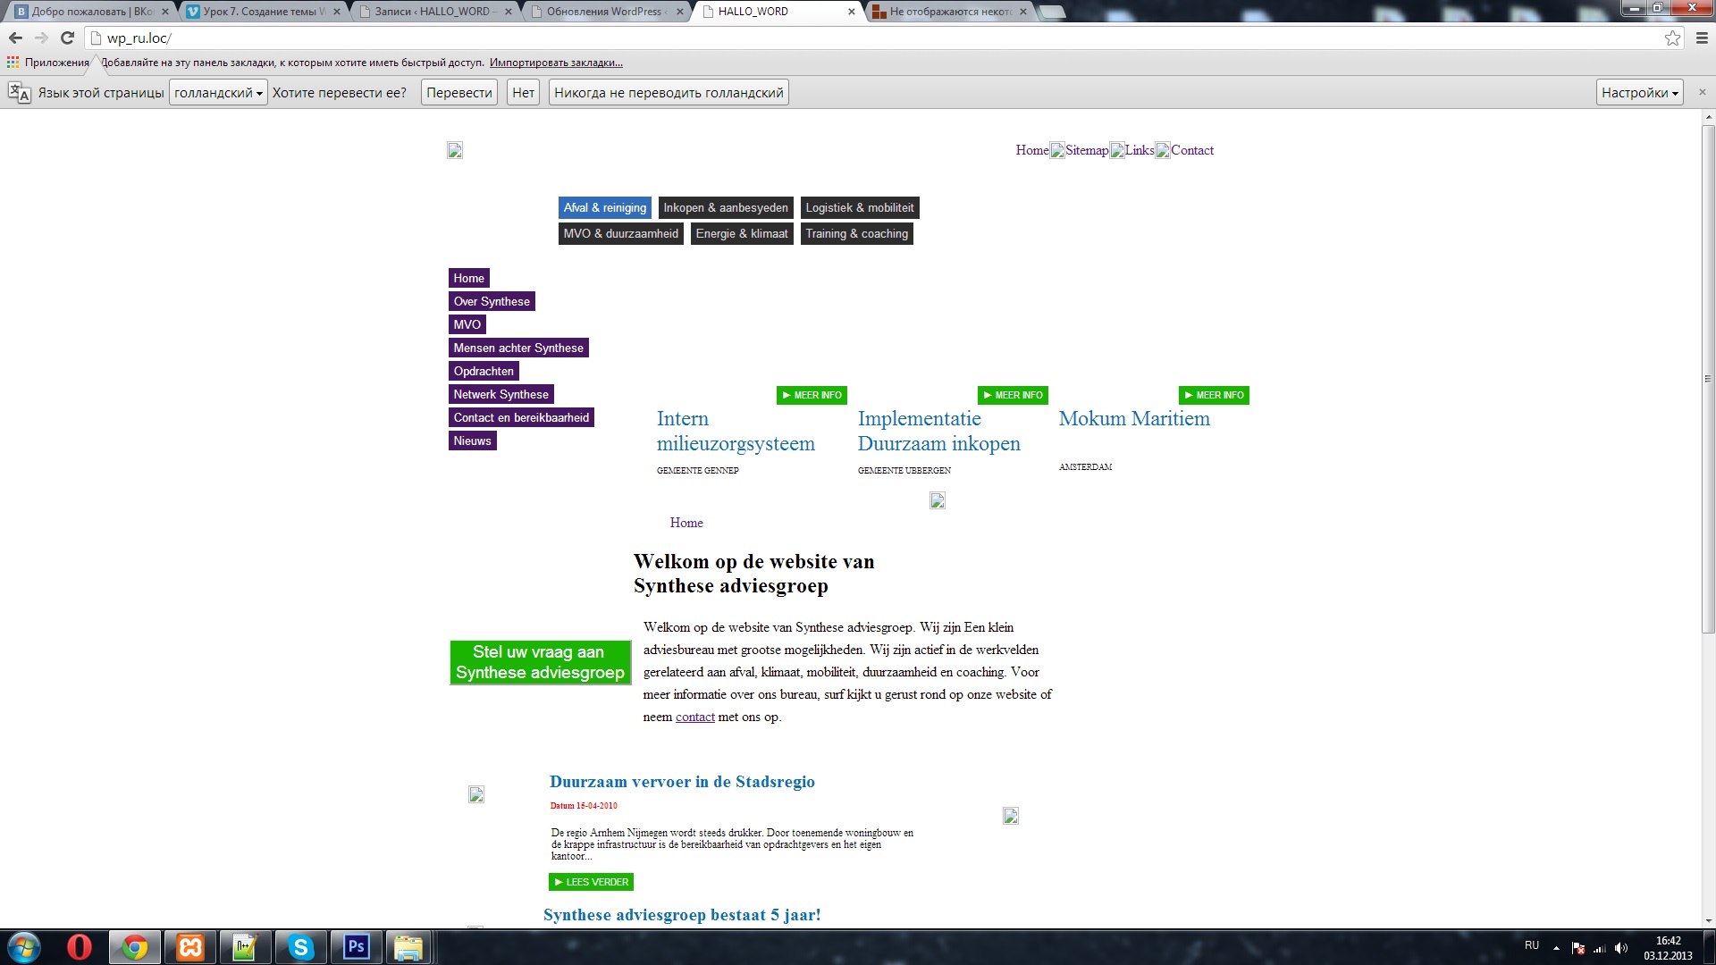Open the Chrome menu hamburger icon

pyautogui.click(x=1702, y=38)
